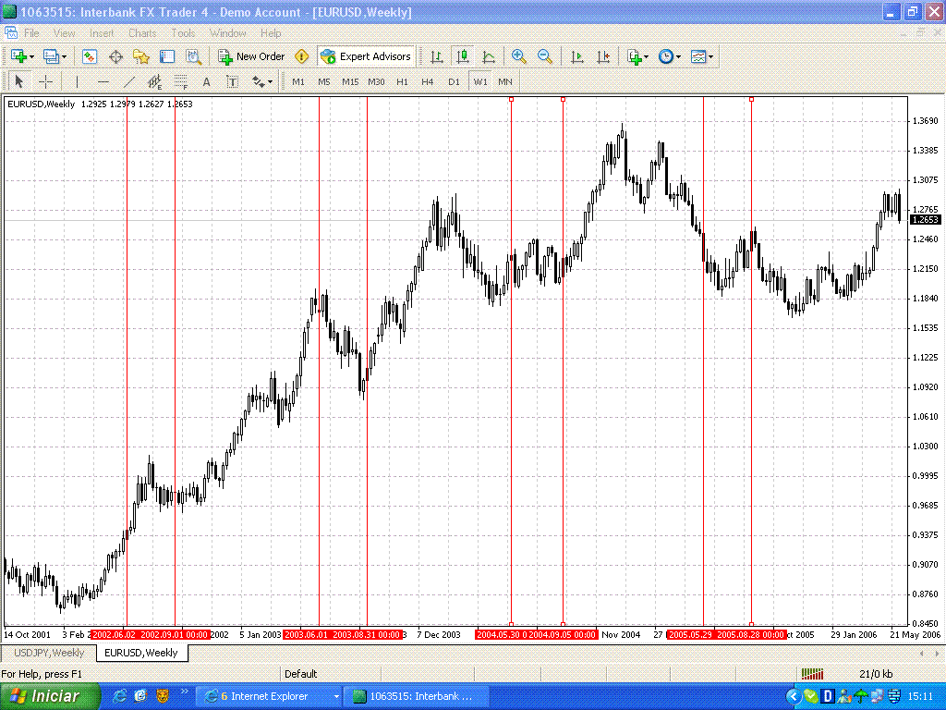Select the Fibonacci Retracement tool
This screenshot has width=946, height=710.
pyautogui.click(x=181, y=81)
